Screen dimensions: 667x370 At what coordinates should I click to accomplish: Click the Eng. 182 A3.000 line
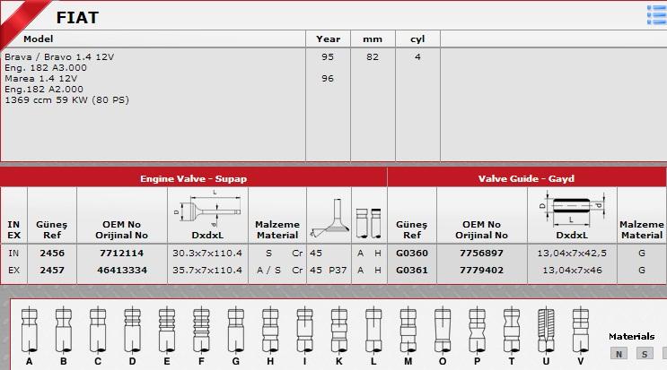[x=46, y=68]
